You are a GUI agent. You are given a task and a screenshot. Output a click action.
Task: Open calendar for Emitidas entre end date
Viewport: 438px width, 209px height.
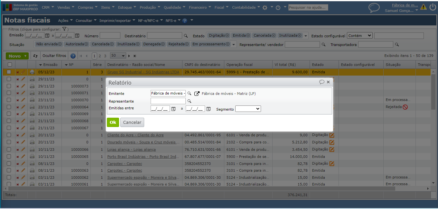(x=209, y=109)
